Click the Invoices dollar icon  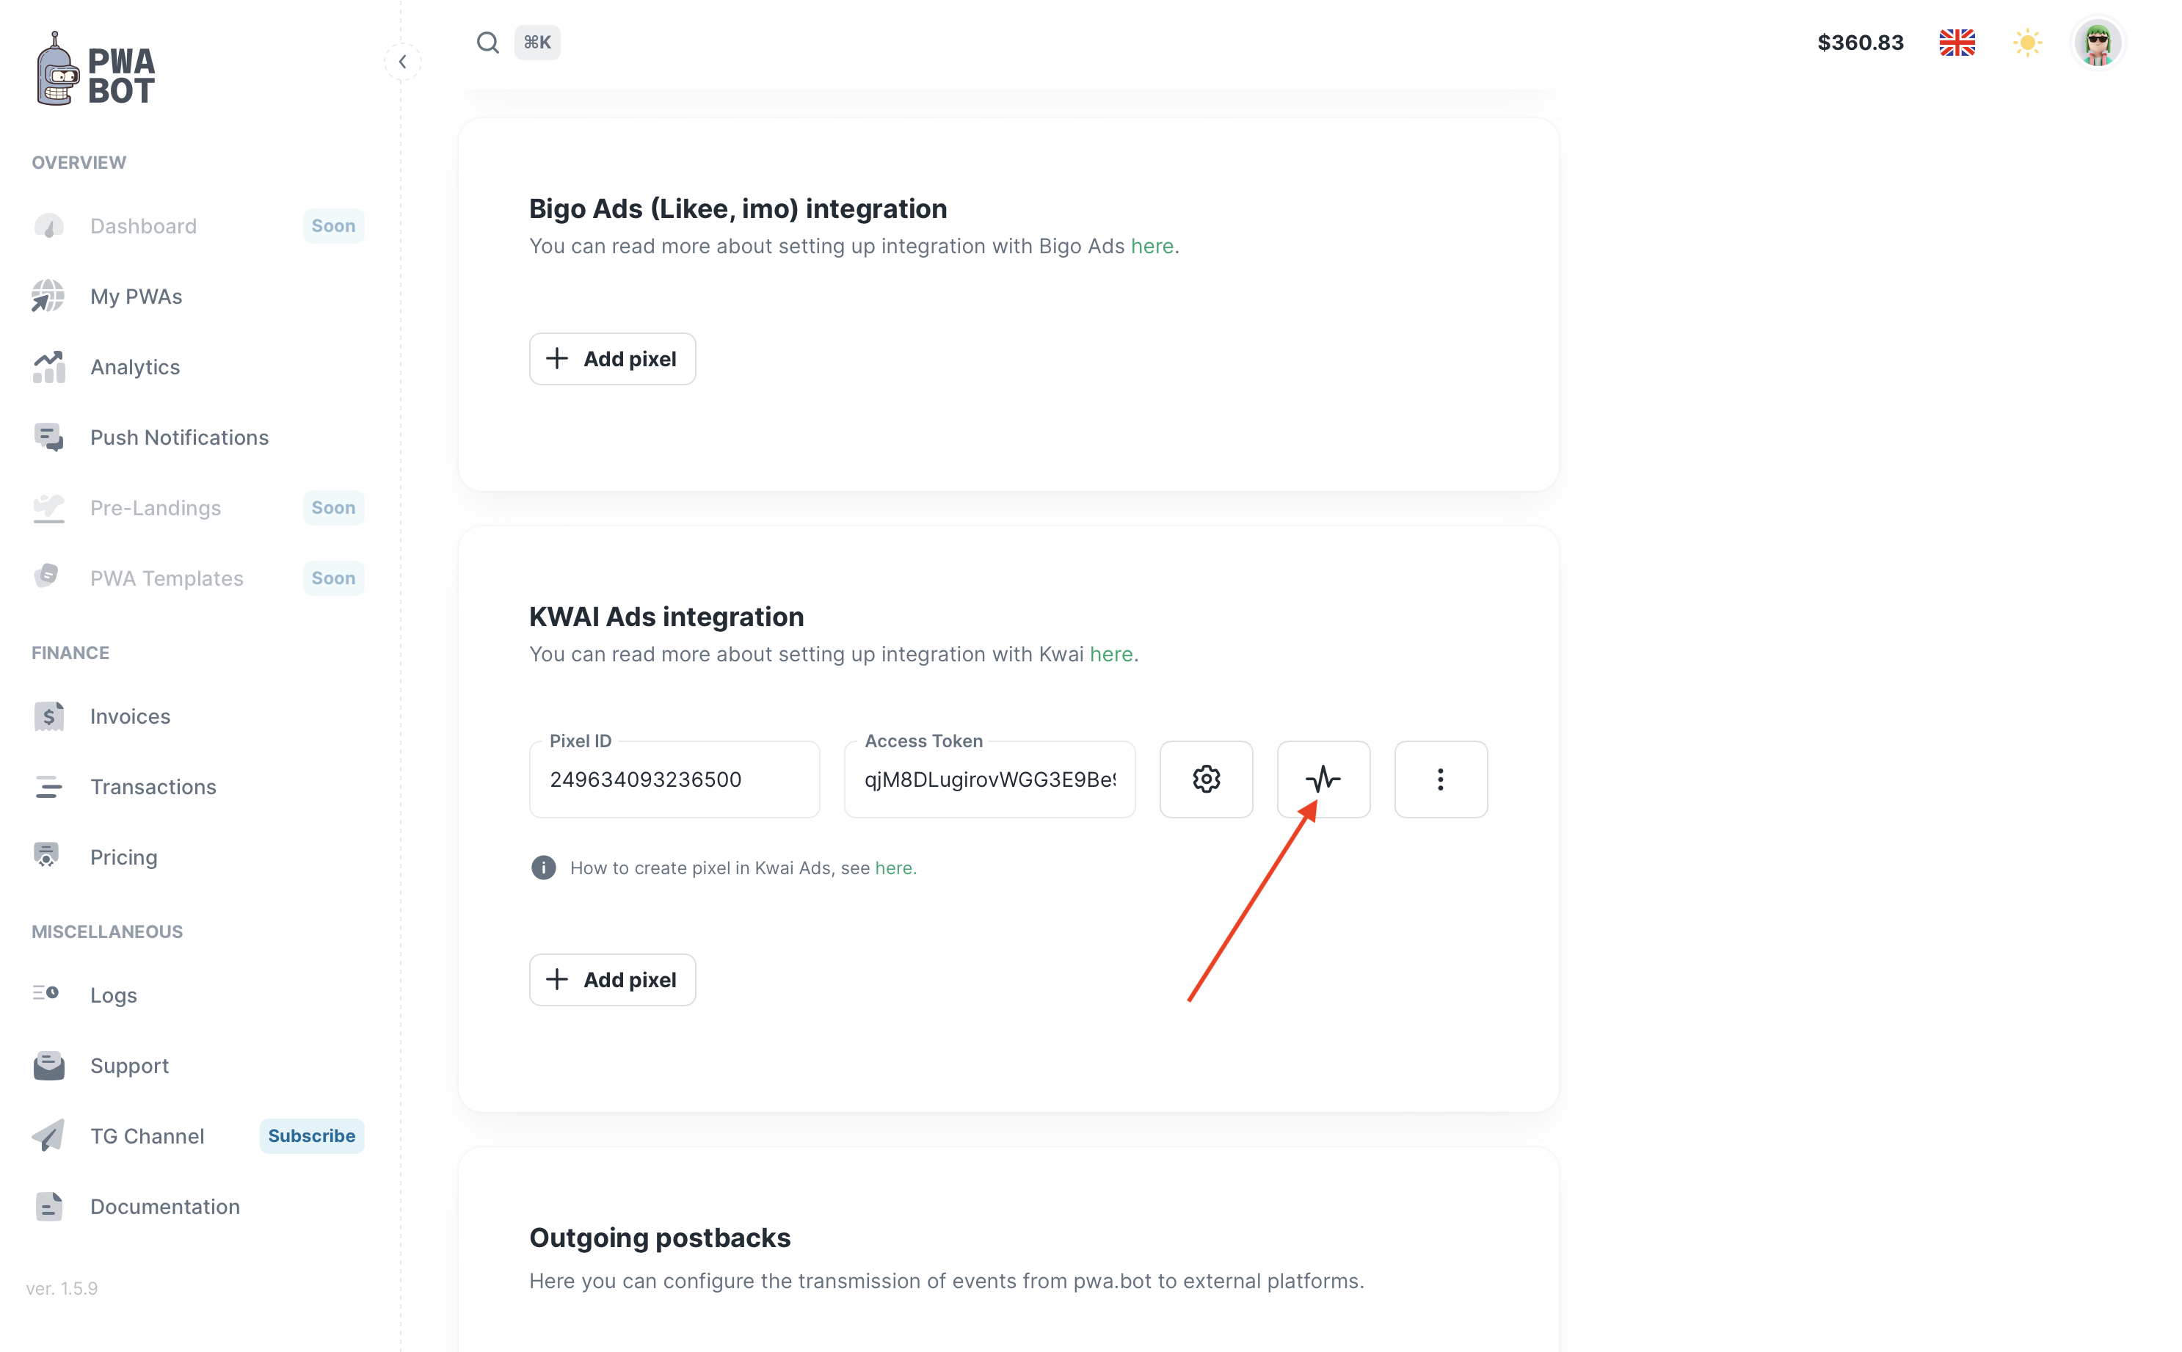click(x=48, y=716)
